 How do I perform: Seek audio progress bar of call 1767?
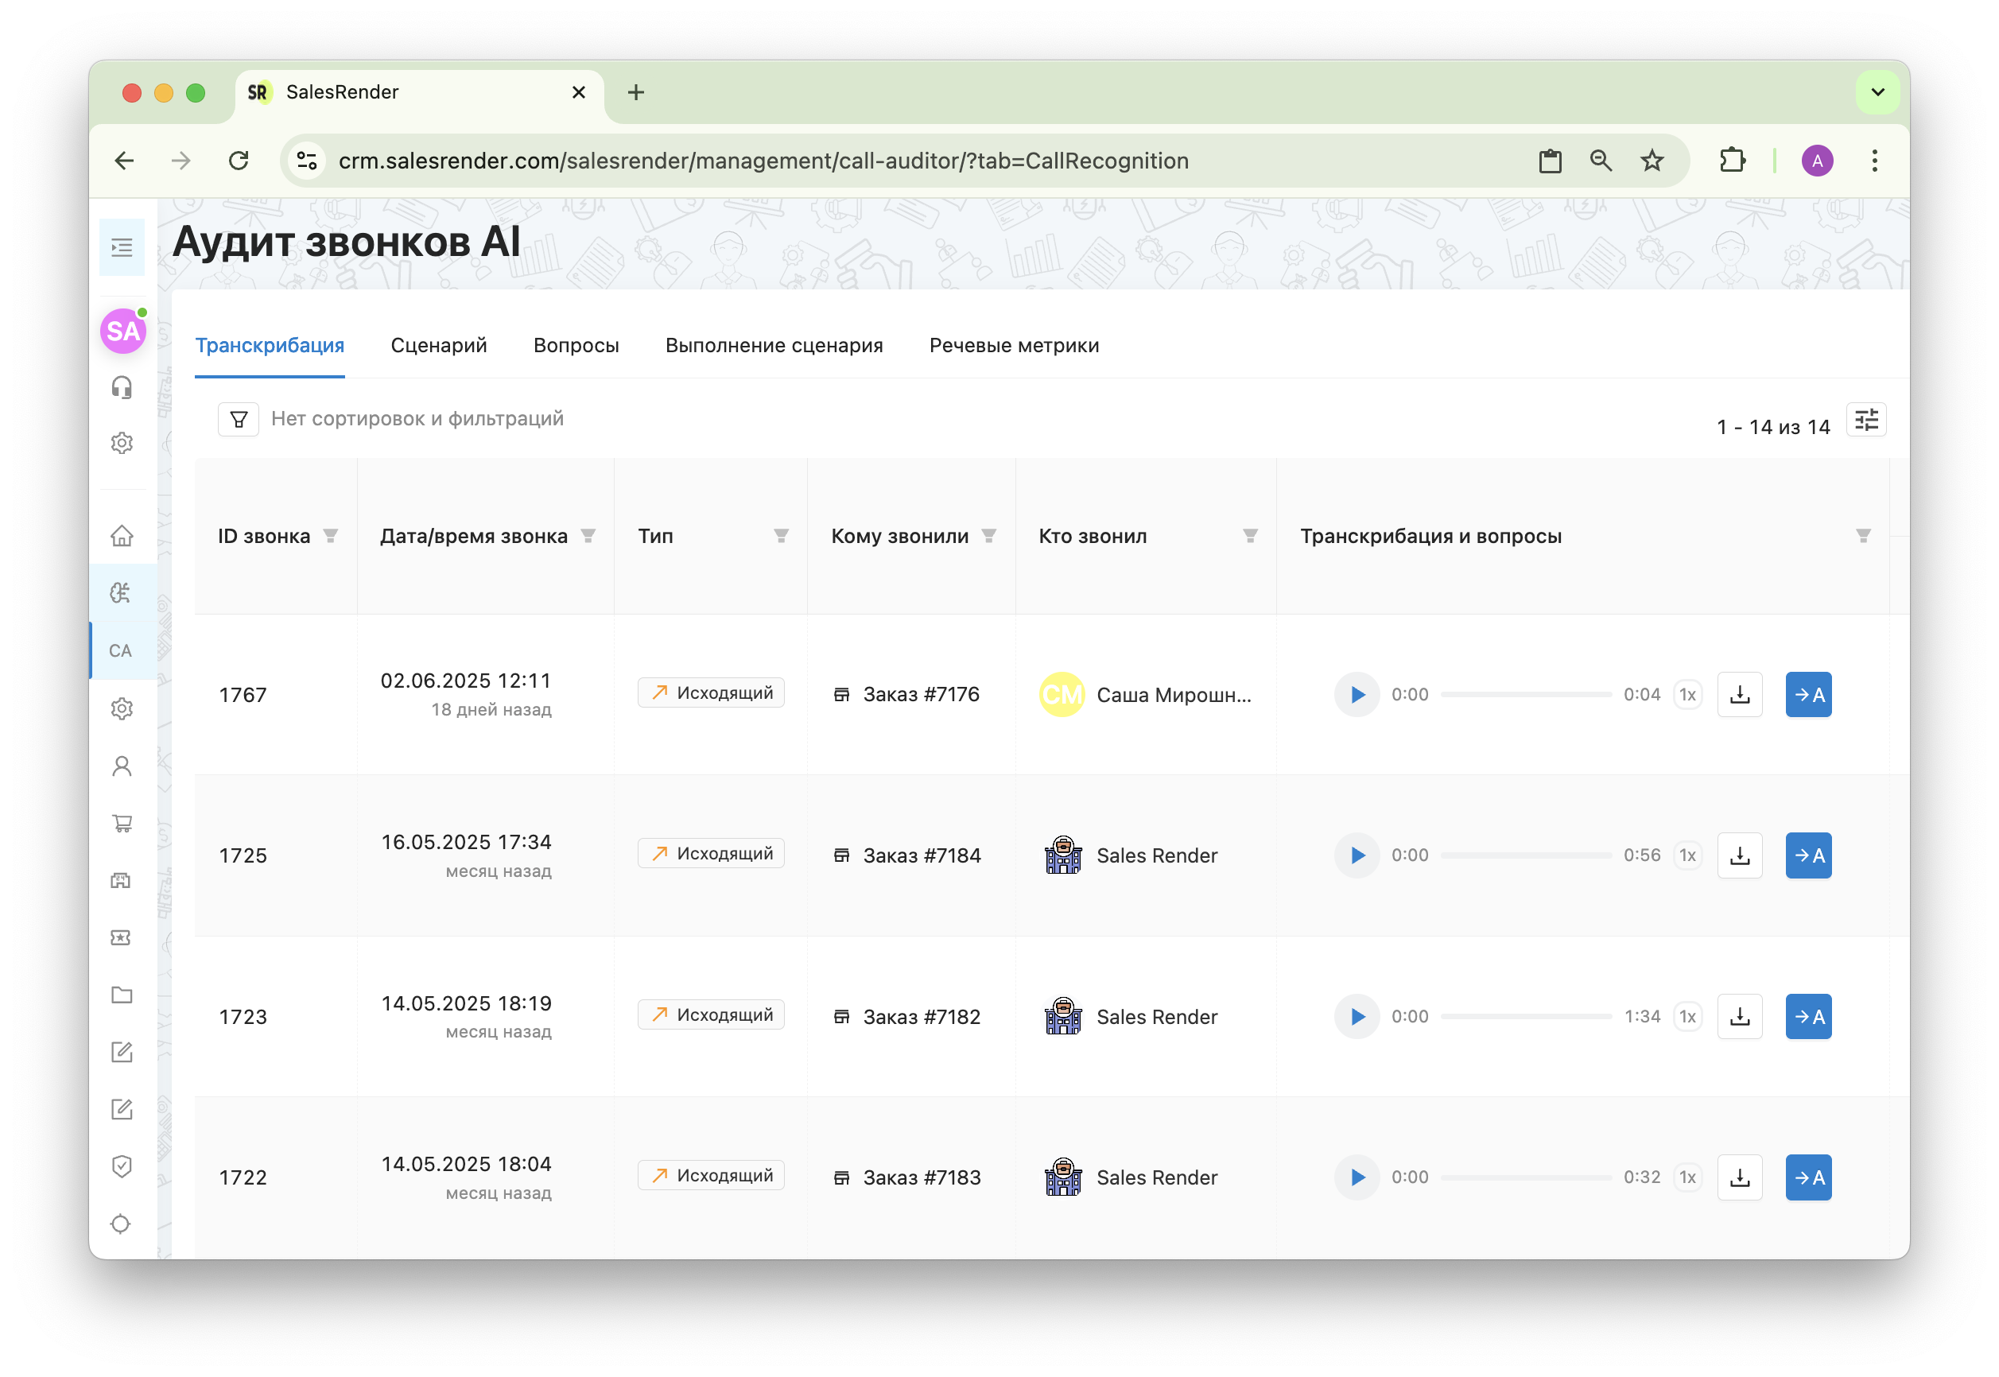point(1525,695)
